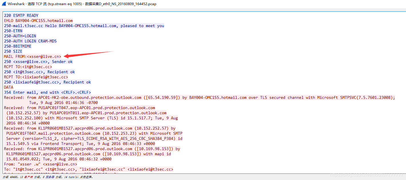Click the line ending "with mapi id"
This screenshot has width=406, height=180.
pos(89,154)
